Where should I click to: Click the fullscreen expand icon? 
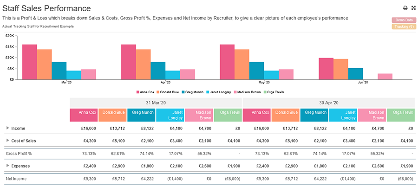413,8
